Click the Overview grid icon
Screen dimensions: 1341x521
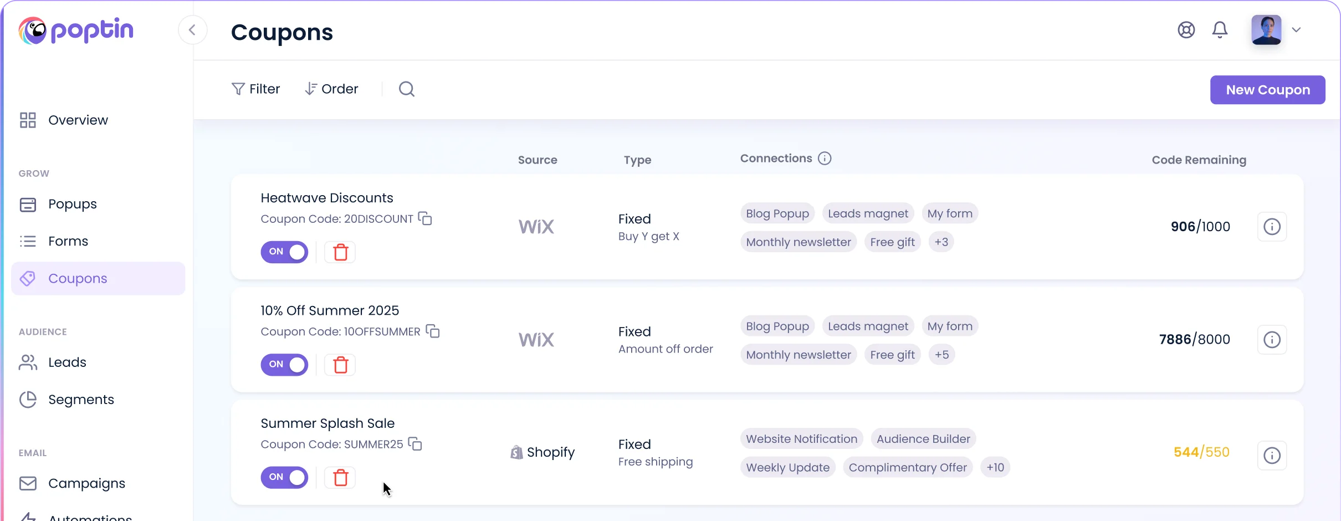tap(28, 120)
